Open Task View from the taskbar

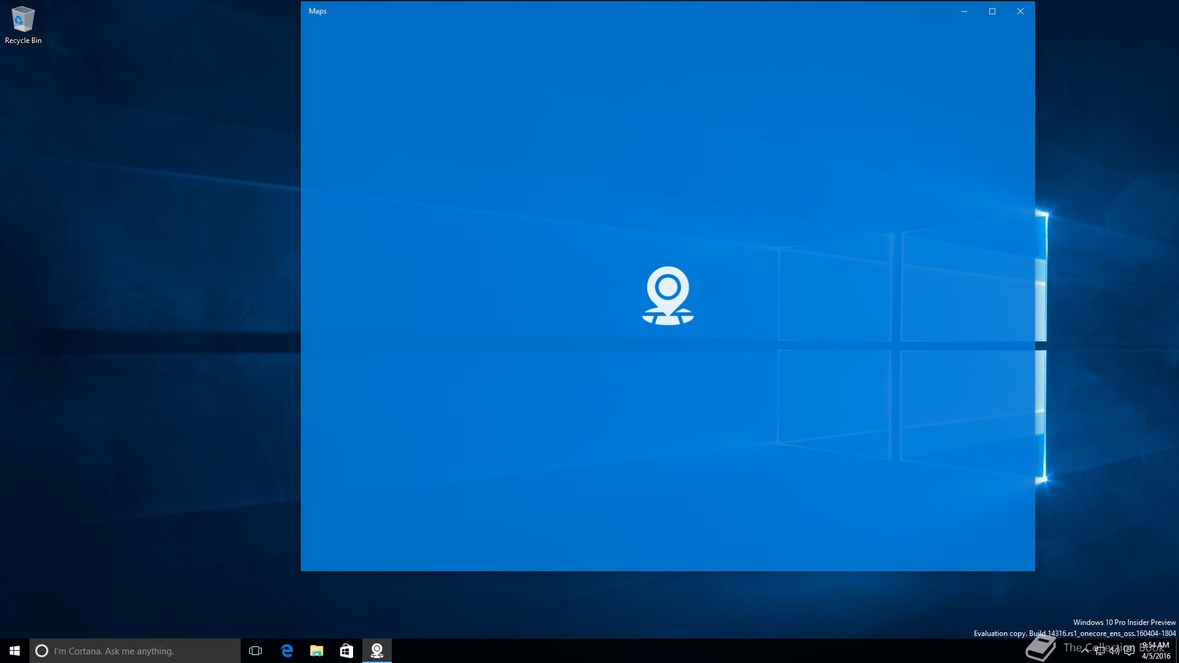point(255,651)
